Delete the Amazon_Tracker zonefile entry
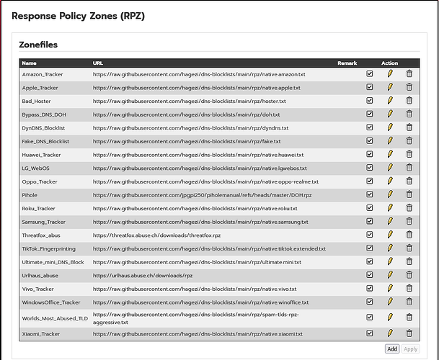The image size is (439, 360). click(x=409, y=74)
